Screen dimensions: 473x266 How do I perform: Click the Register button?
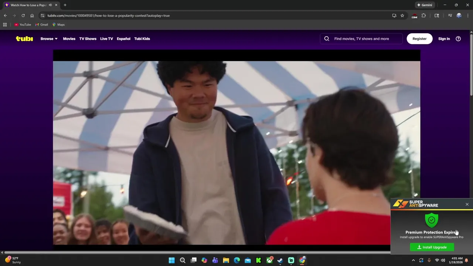point(419,39)
